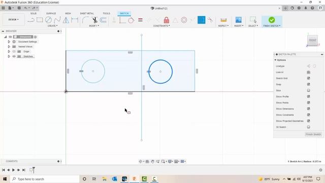Expand Document Settings tree node
Image resolution: width=325 pixels, height=183 pixels.
[x=9, y=42]
